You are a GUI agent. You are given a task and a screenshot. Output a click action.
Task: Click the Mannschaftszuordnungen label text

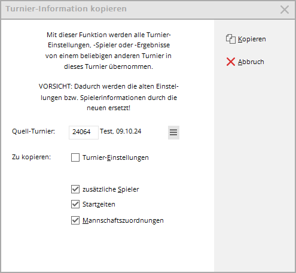(x=123, y=220)
